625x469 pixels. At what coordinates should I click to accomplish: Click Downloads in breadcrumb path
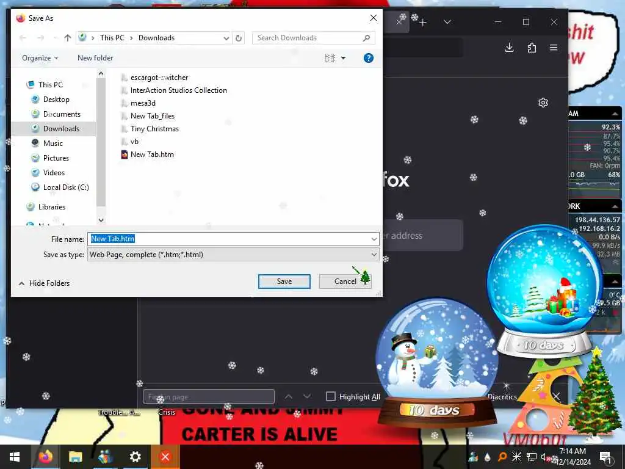156,38
